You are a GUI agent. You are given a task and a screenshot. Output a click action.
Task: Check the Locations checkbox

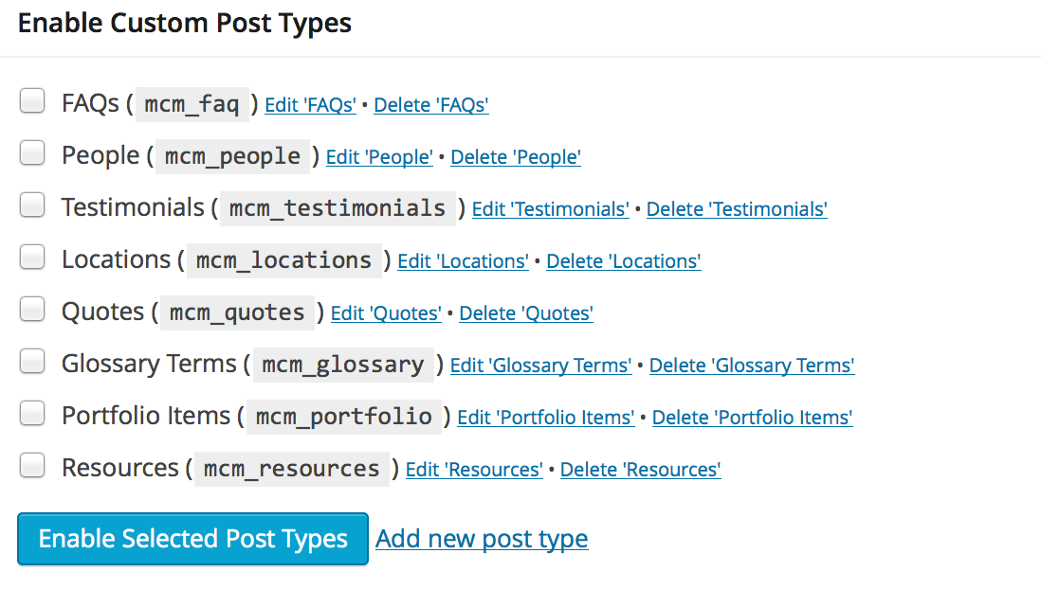coord(31,256)
